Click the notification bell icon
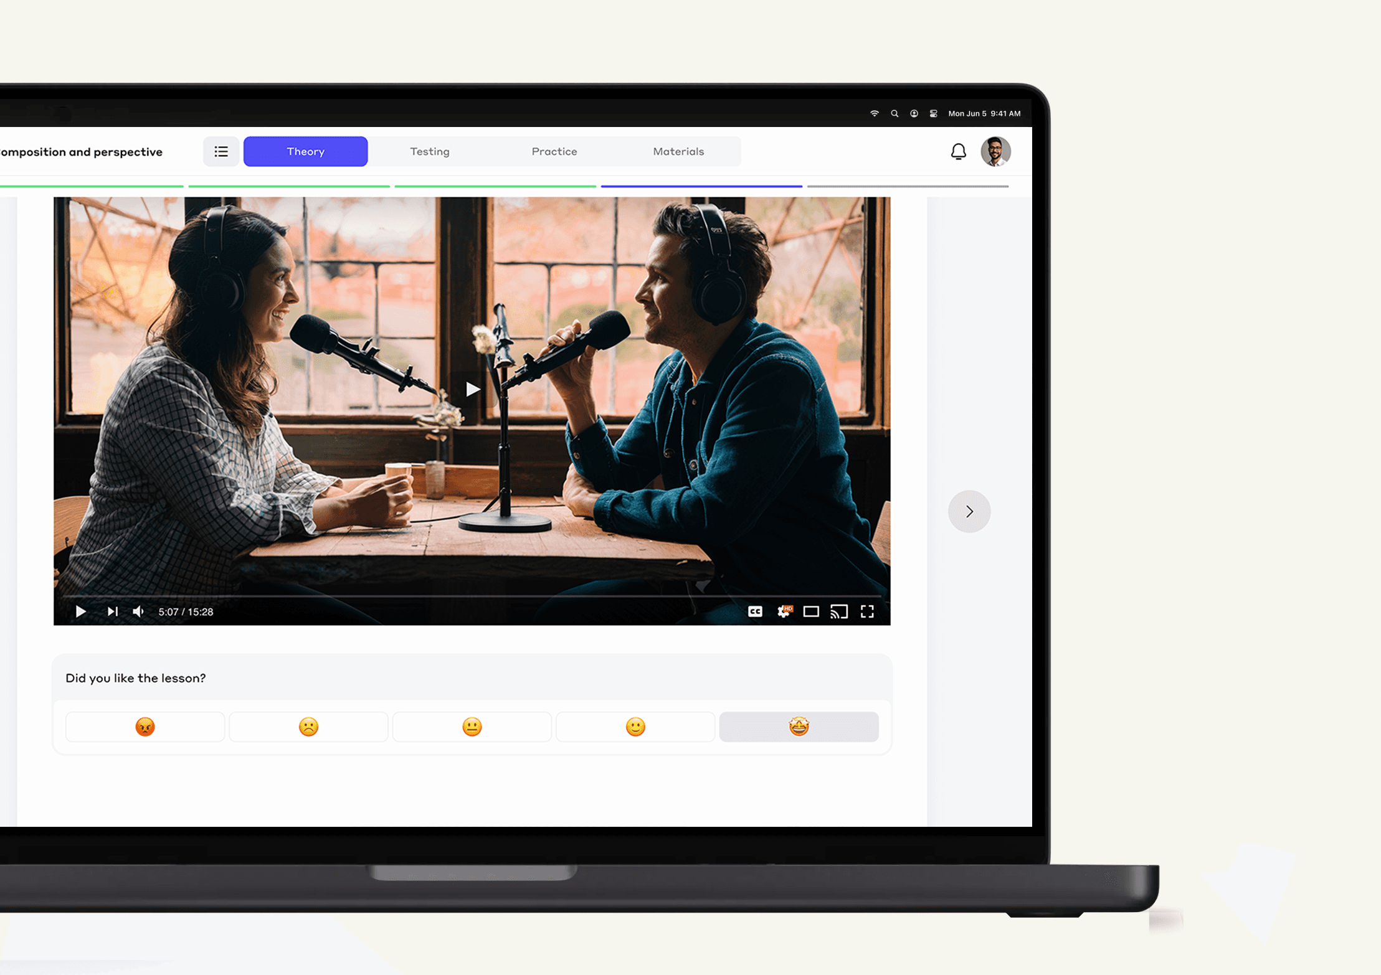 click(957, 151)
